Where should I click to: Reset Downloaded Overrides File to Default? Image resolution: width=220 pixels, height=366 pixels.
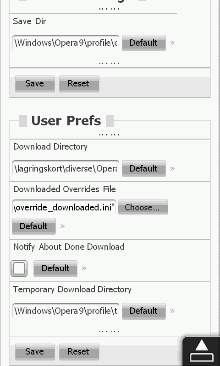coord(33,226)
